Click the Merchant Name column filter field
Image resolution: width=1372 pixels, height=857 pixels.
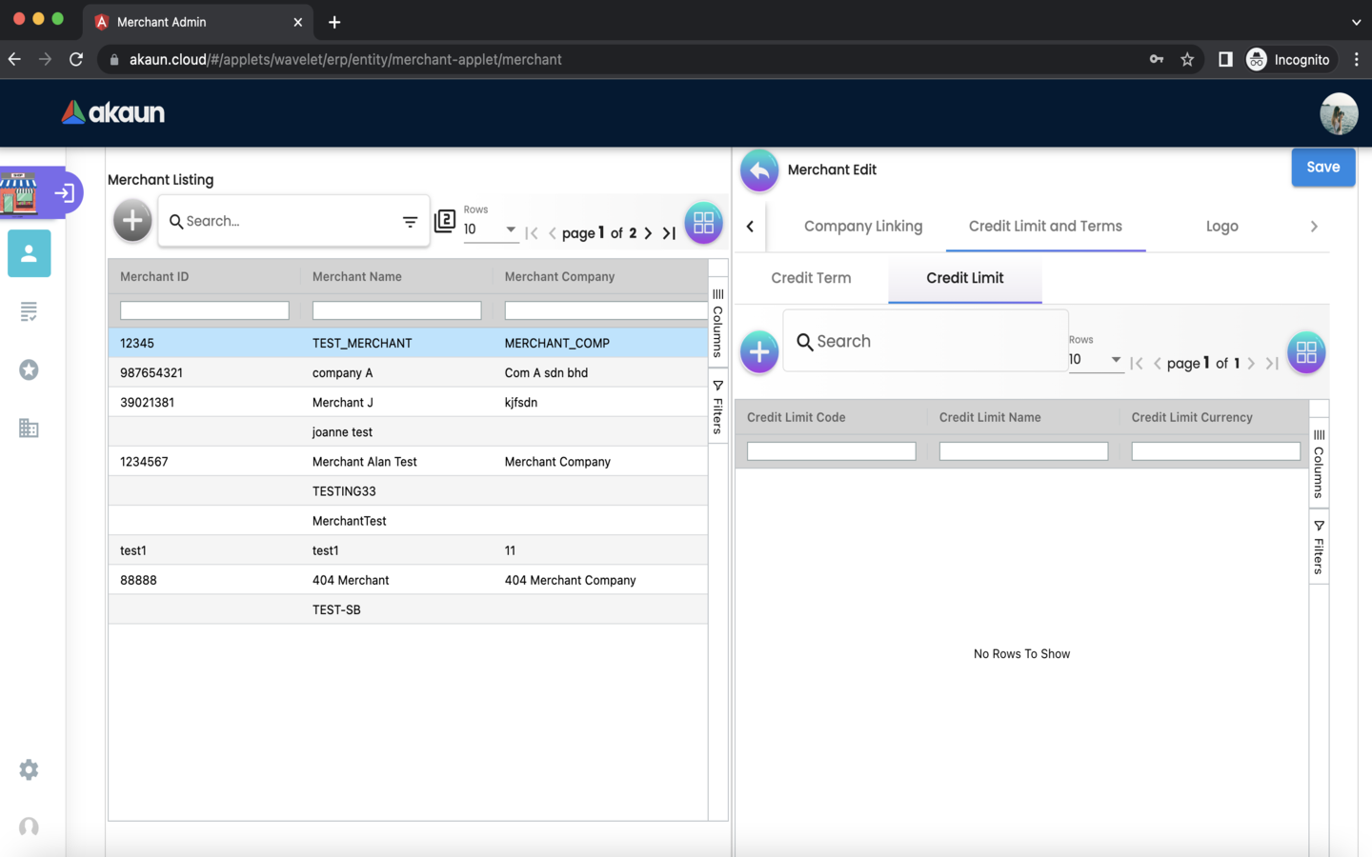396,310
